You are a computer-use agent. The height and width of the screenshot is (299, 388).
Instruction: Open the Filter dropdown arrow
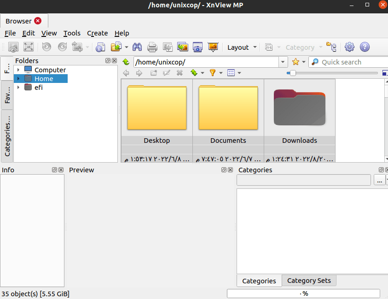(x=221, y=73)
